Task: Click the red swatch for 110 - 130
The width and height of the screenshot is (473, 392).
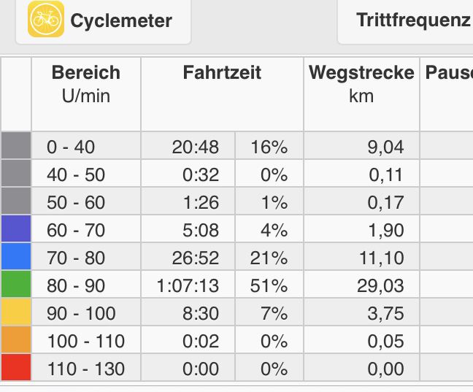Action: pyautogui.click(x=16, y=368)
